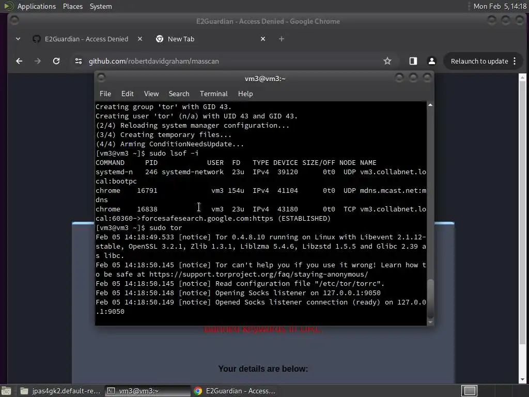Click the "/etc/tor/torrc" path text
Screen dimensions: 529x397
click(x=347, y=284)
